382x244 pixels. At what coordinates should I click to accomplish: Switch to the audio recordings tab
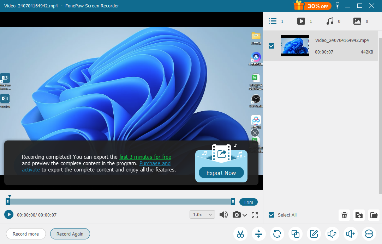click(x=333, y=21)
